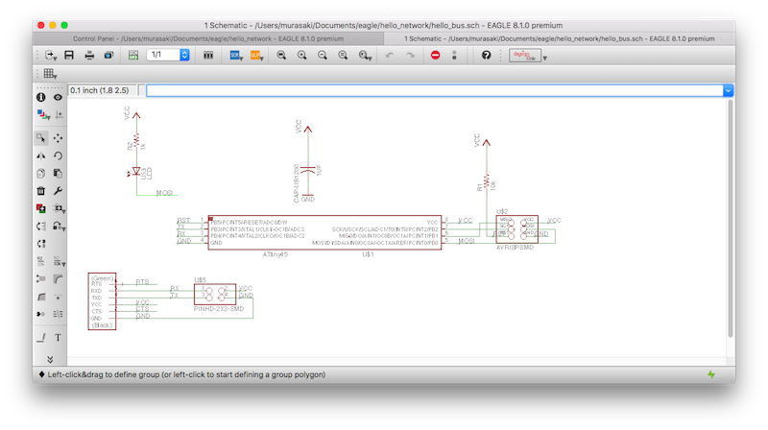Viewport: 768px width, 430px height.
Task: Toggle layer visibility with the eye icon
Action: (59, 98)
